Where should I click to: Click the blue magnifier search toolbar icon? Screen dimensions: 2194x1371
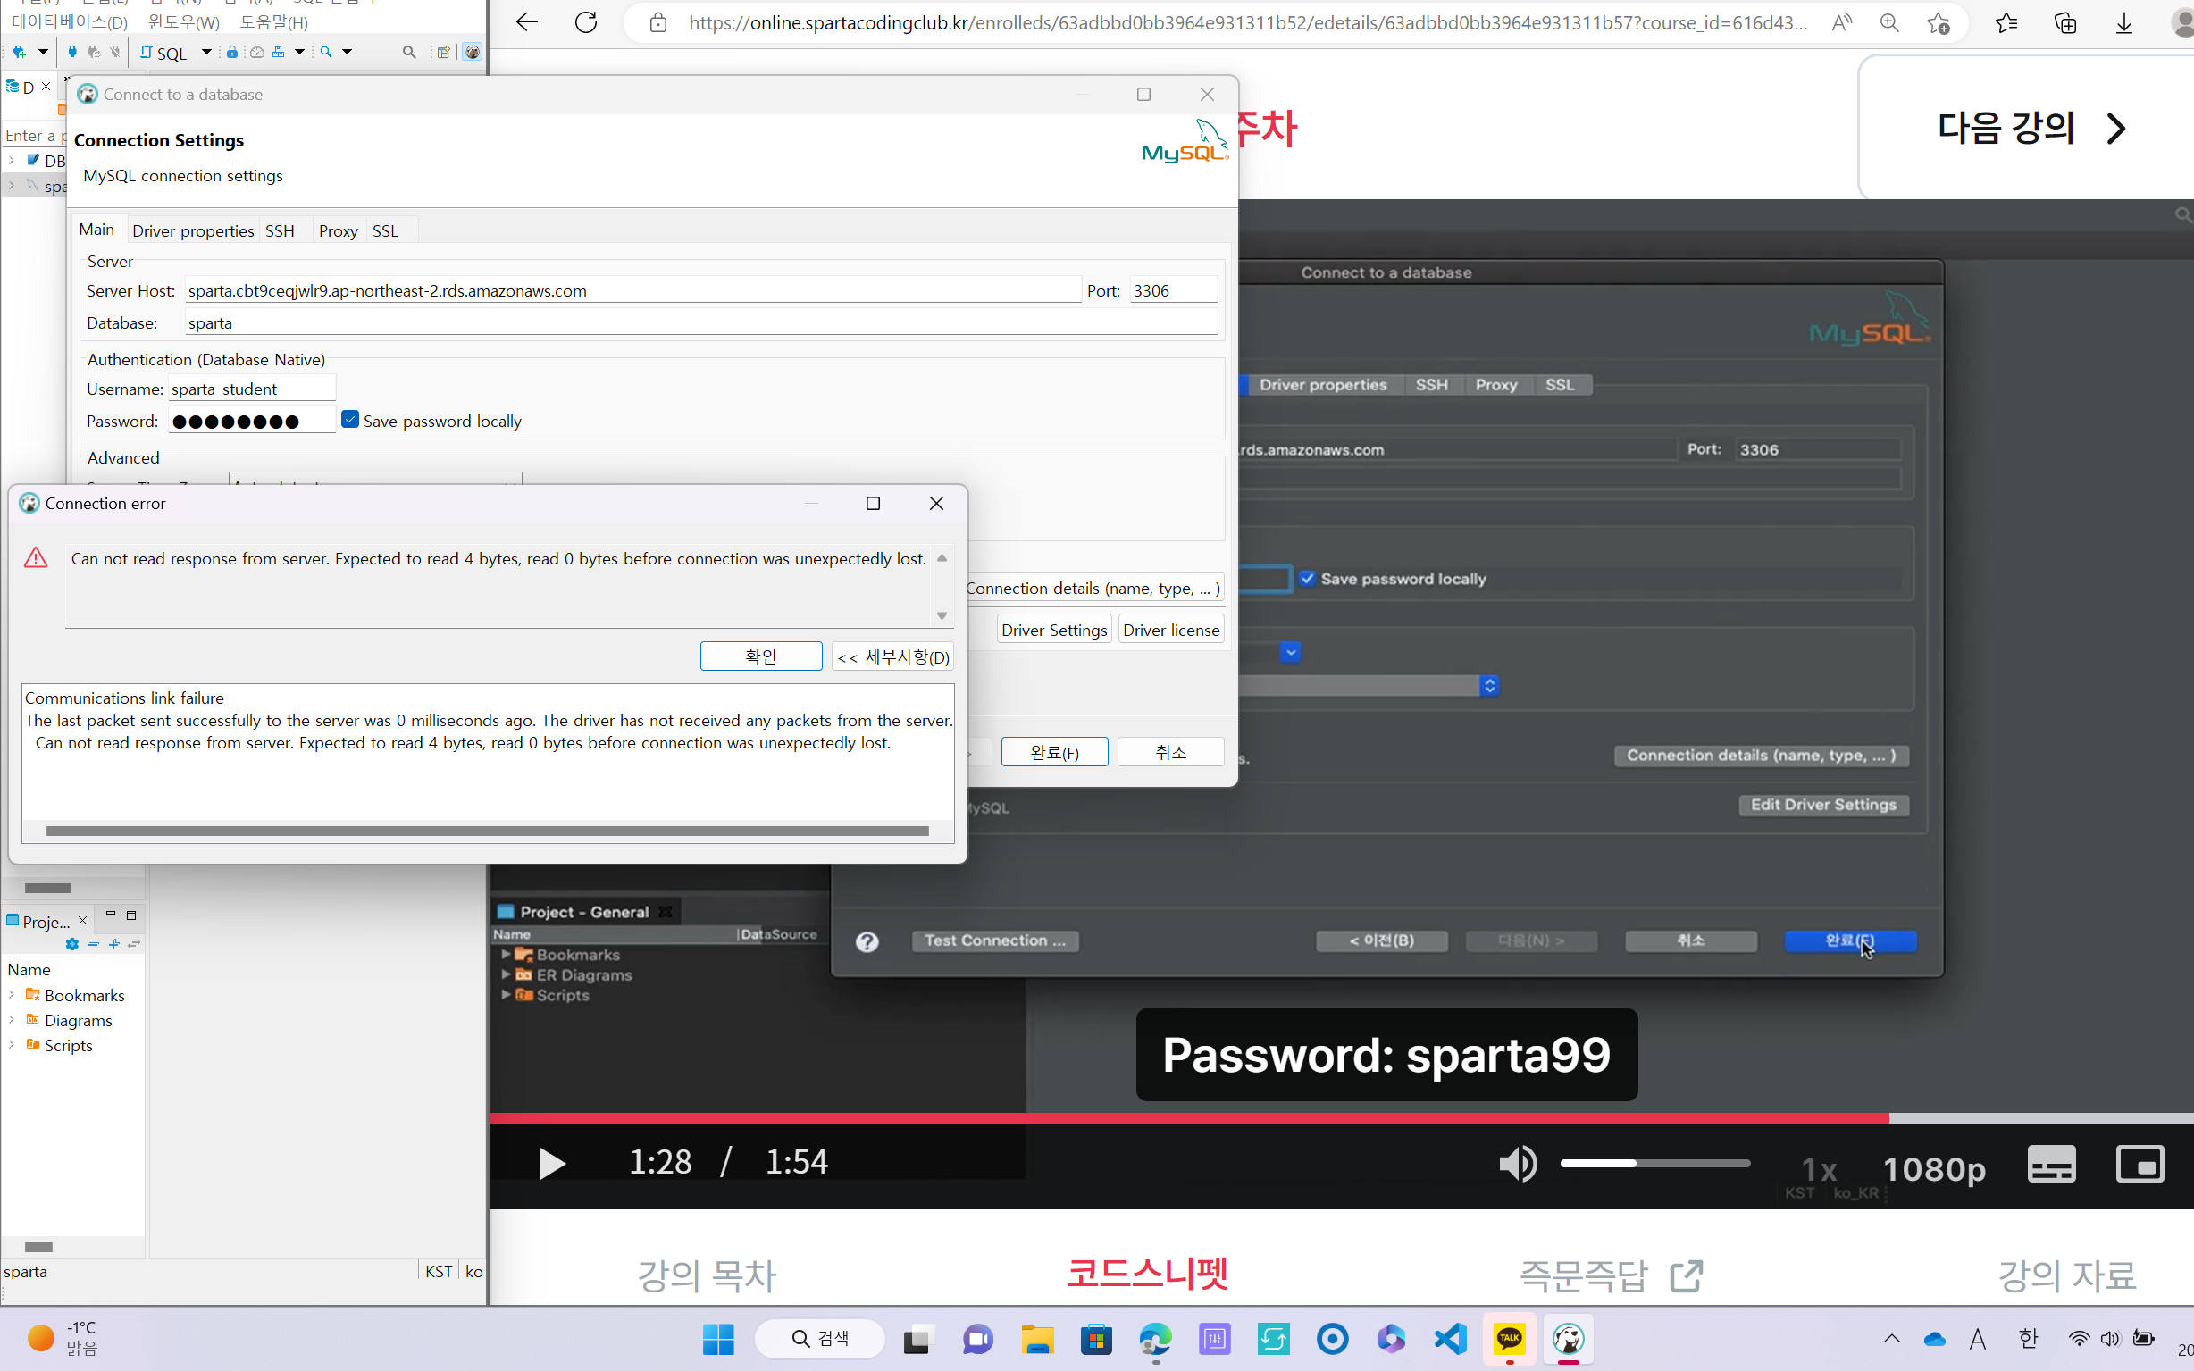click(x=326, y=53)
